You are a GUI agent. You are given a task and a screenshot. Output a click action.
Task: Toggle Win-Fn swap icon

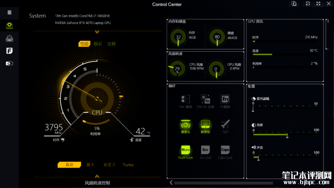click(205, 99)
